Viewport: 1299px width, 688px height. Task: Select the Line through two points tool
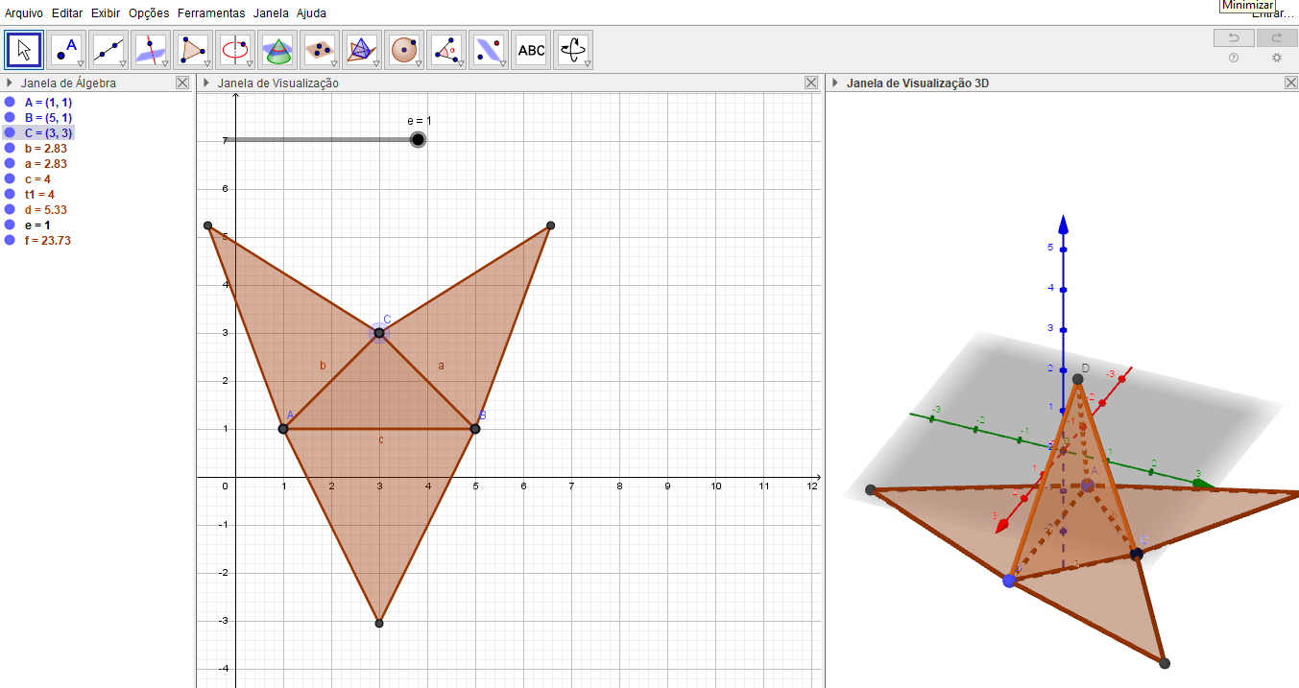point(108,49)
